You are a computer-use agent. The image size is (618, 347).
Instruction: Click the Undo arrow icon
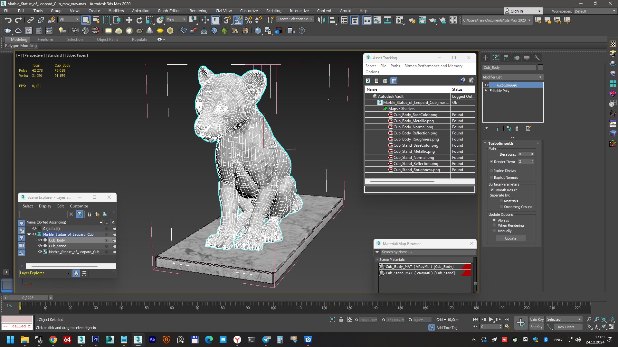8,20
